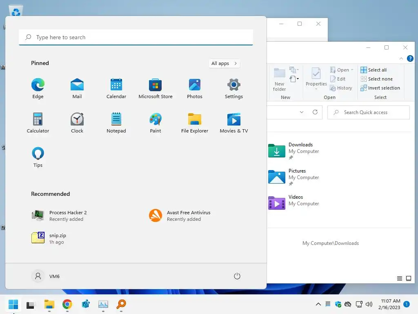The image size is (418, 314).
Task: Click History in Explorer ribbon
Action: click(x=341, y=88)
